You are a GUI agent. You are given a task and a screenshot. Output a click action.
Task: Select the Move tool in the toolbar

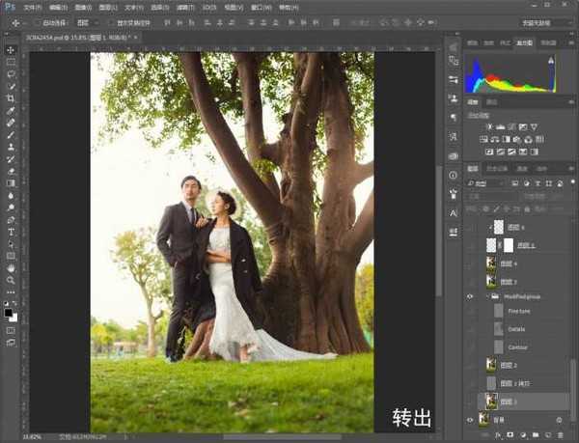point(11,49)
